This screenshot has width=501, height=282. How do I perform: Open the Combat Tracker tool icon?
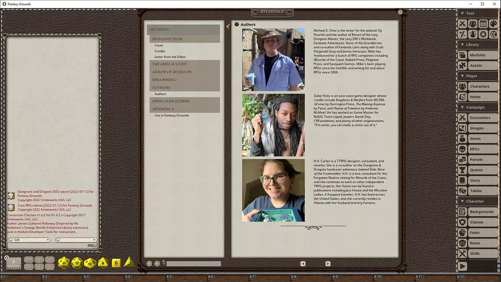pyautogui.click(x=463, y=24)
